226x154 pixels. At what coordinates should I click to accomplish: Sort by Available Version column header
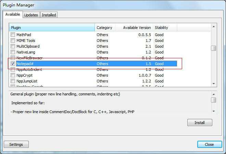tap(134, 28)
